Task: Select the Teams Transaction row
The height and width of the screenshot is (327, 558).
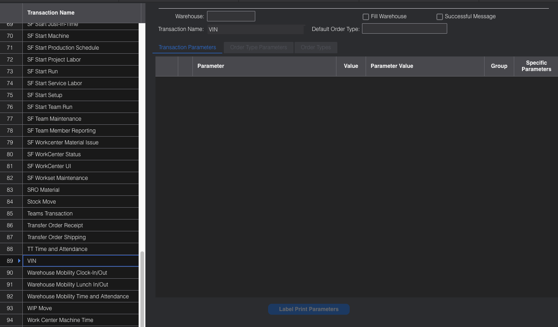Action: click(80, 214)
